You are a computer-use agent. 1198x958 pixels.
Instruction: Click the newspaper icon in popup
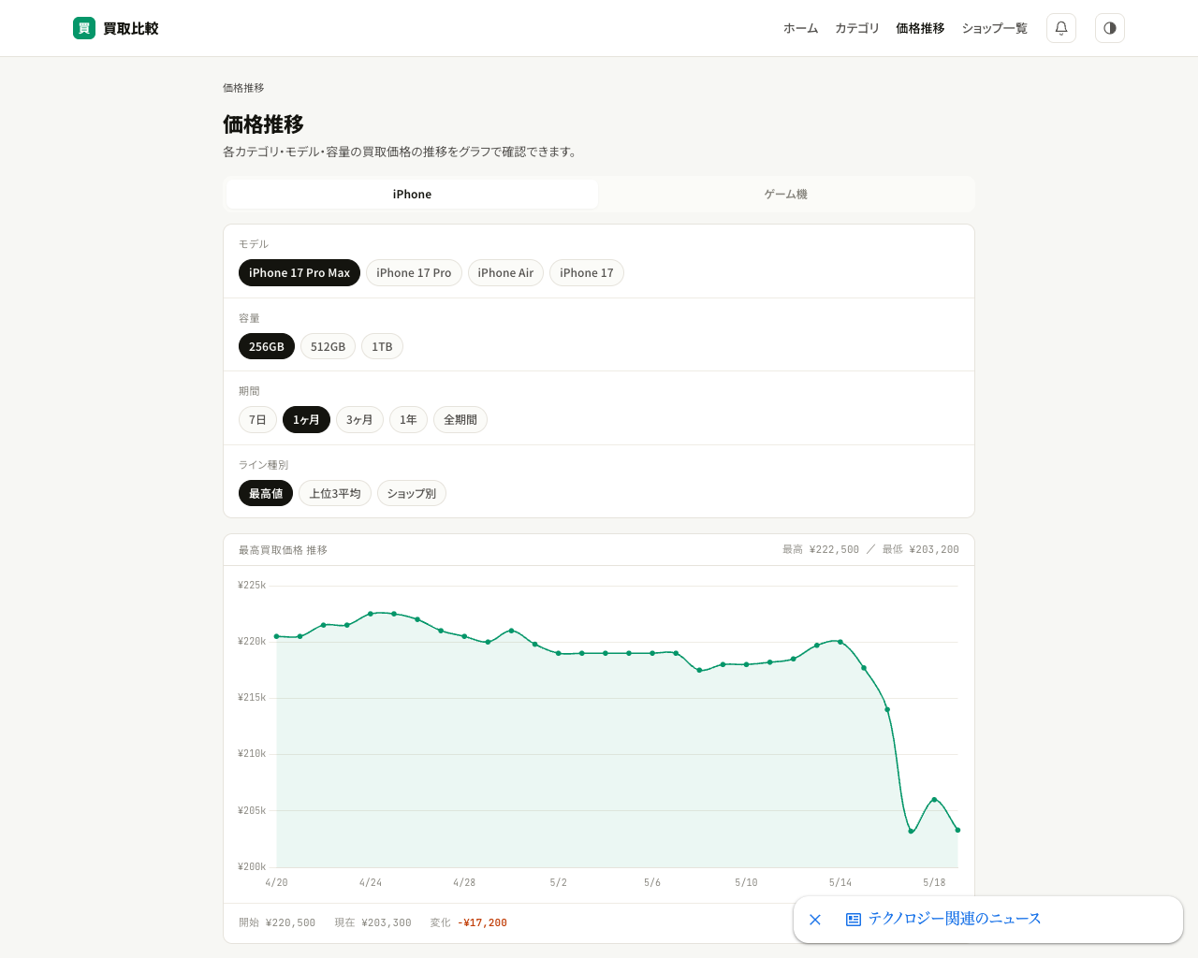click(854, 920)
